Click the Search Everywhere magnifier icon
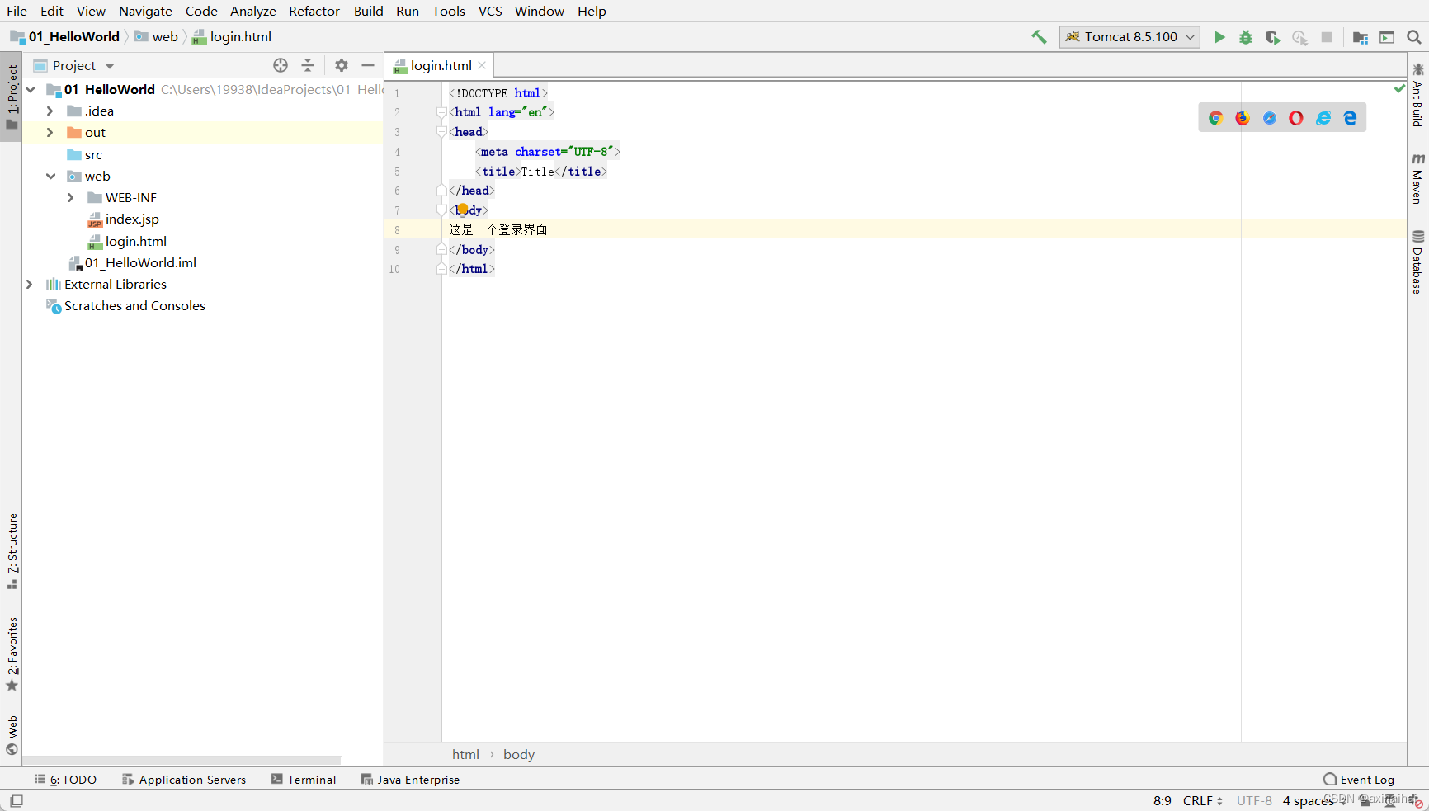The height and width of the screenshot is (811, 1429). coord(1414,37)
